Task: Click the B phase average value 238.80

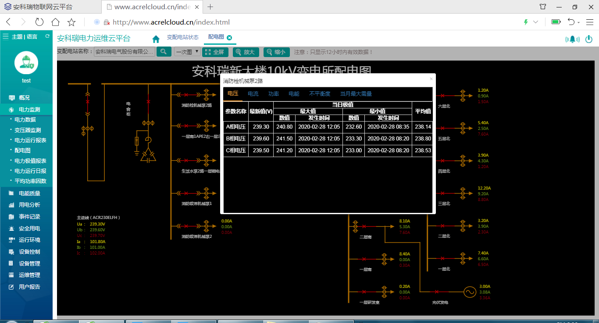Action: pyautogui.click(x=423, y=139)
